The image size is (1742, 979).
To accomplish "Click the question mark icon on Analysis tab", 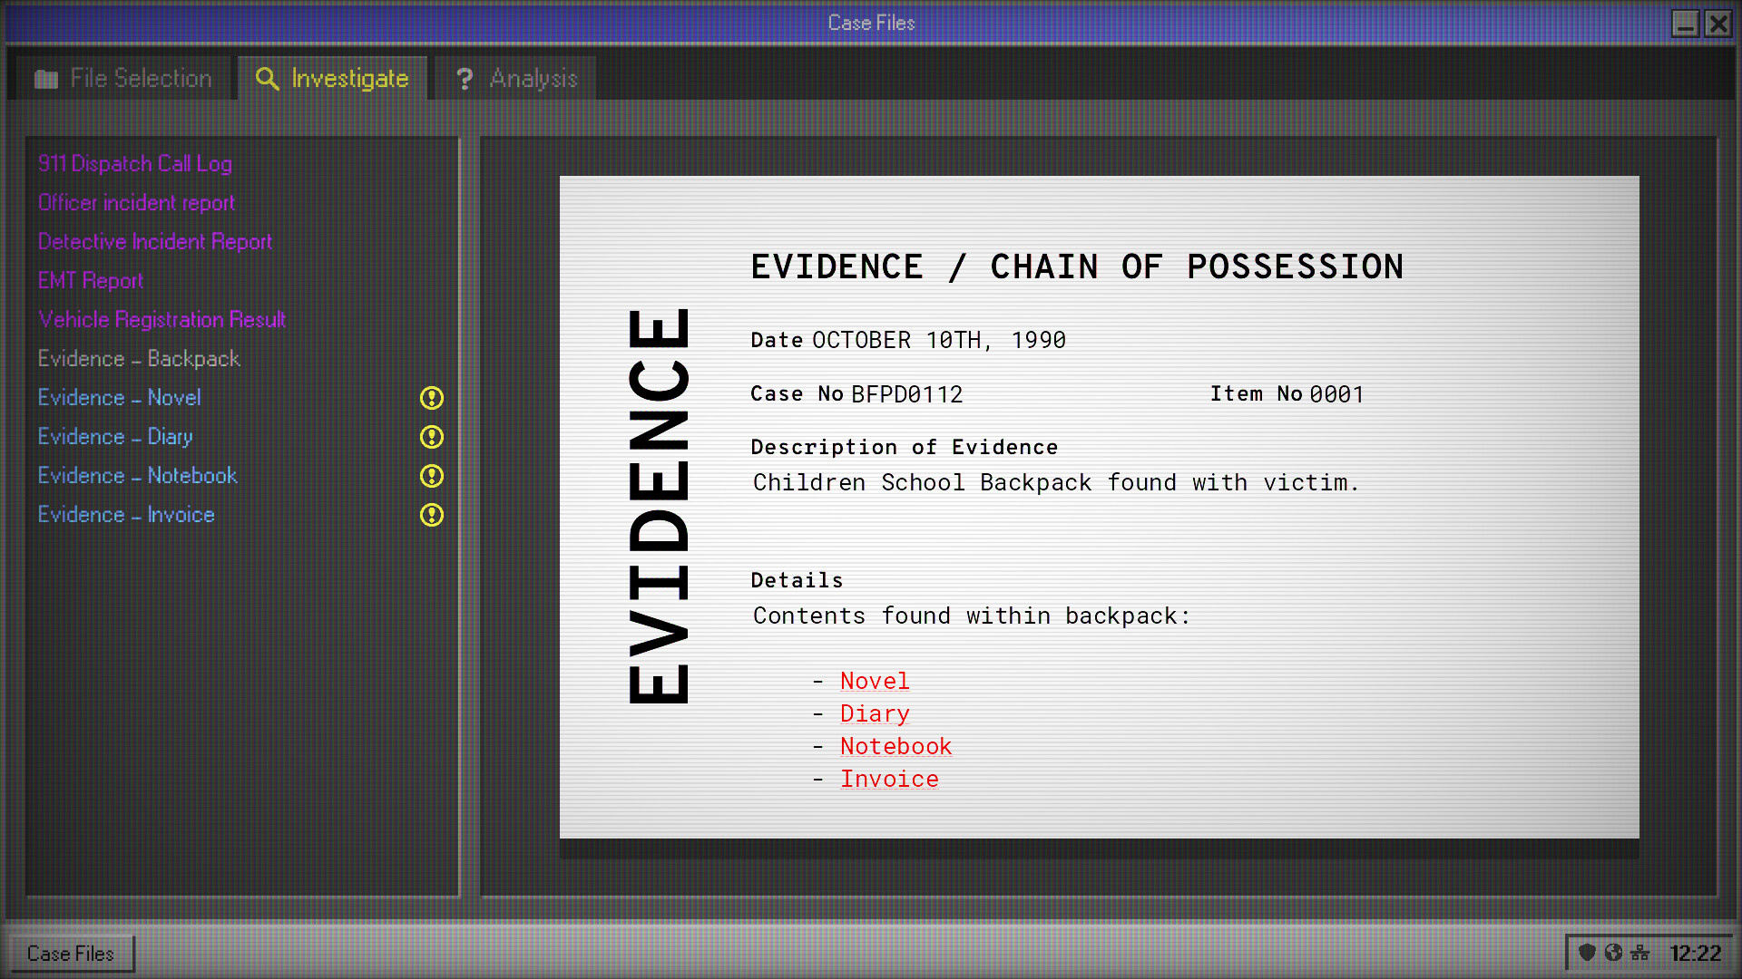I will (465, 79).
